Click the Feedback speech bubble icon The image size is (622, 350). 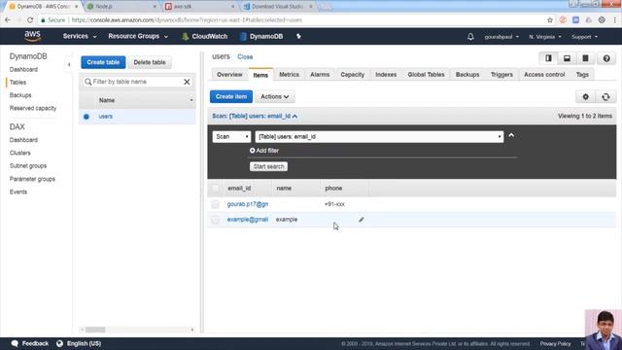click(15, 343)
